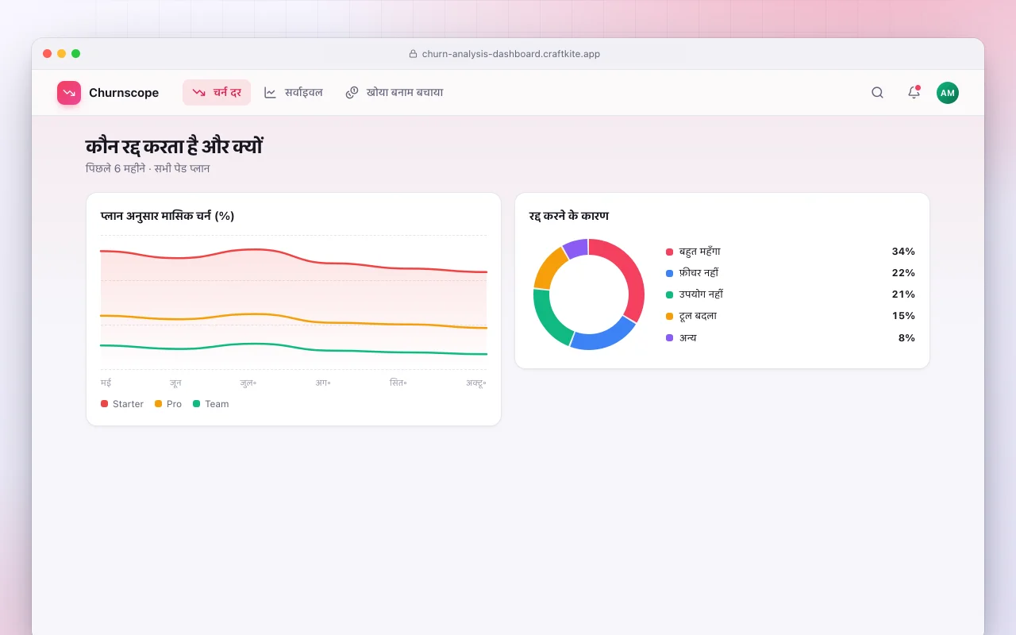Select the टूल बदला legend label
This screenshot has height=635, width=1016.
tap(698, 316)
